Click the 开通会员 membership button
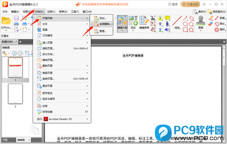Image resolution: width=227 pixels, height=144 pixels. click(x=190, y=4)
